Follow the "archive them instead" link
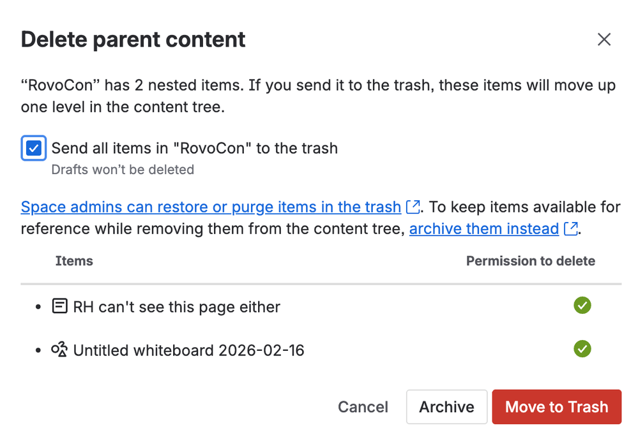This screenshot has height=444, width=638. pyautogui.click(x=483, y=228)
